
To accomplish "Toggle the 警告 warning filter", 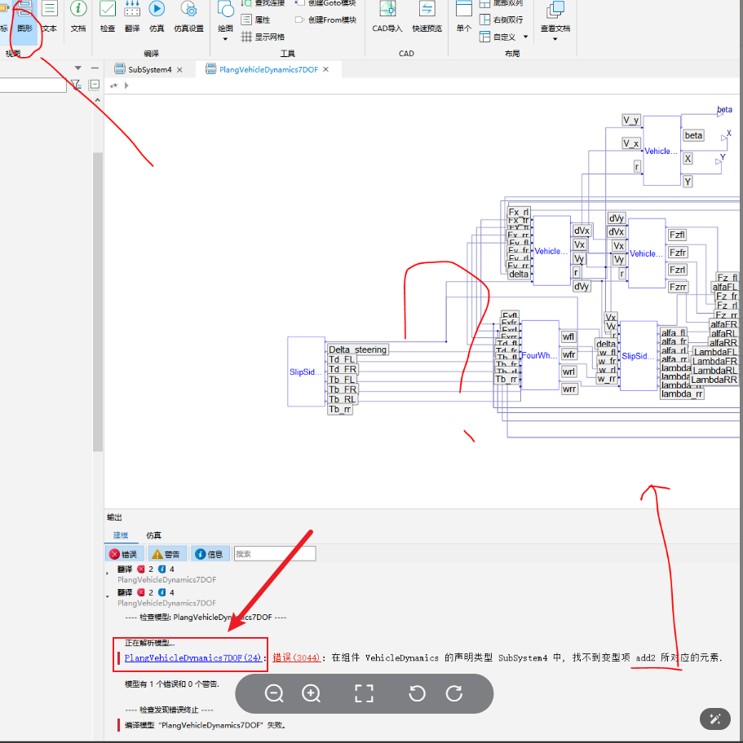I will pos(166,554).
